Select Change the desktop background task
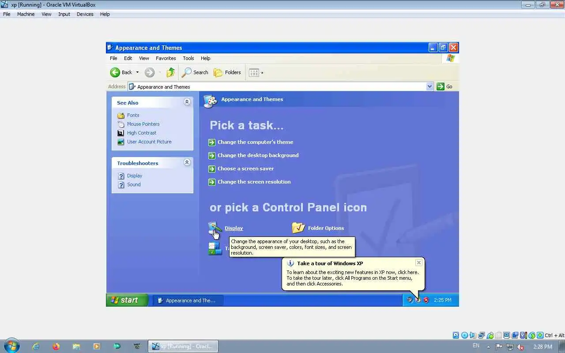 tap(258, 155)
